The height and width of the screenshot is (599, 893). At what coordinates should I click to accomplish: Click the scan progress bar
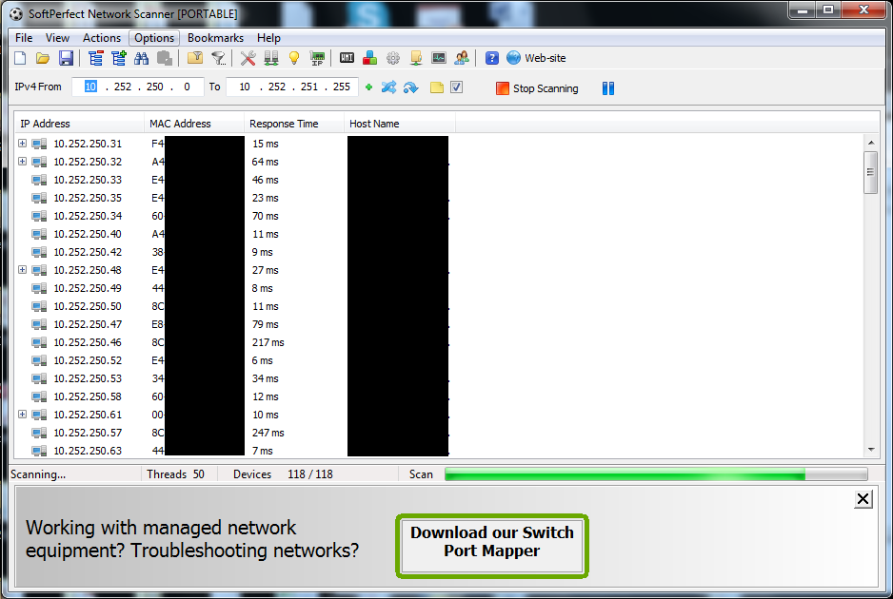[656, 474]
